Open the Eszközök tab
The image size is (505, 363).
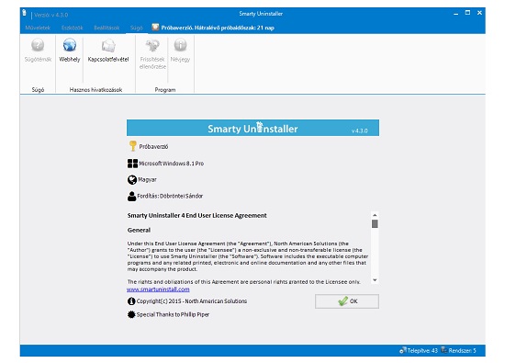(73, 28)
